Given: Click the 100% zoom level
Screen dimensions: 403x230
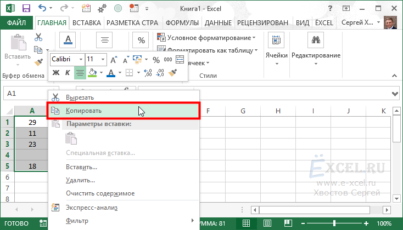Looking at the screenshot, I should 384,223.
